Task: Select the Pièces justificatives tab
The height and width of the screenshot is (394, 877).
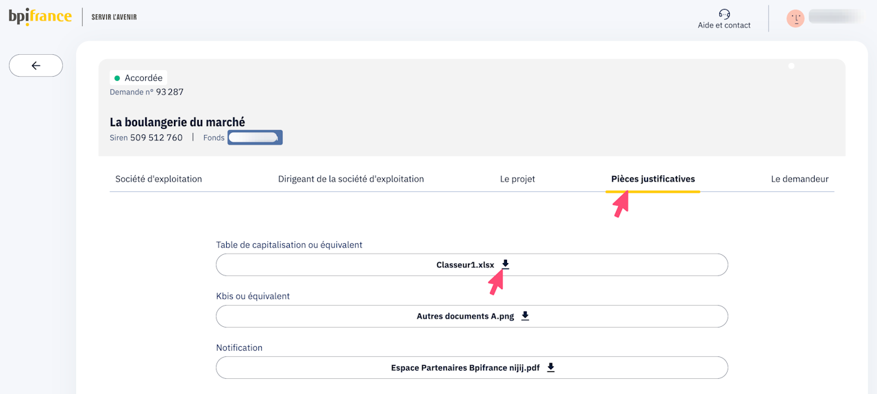Action: tap(653, 179)
